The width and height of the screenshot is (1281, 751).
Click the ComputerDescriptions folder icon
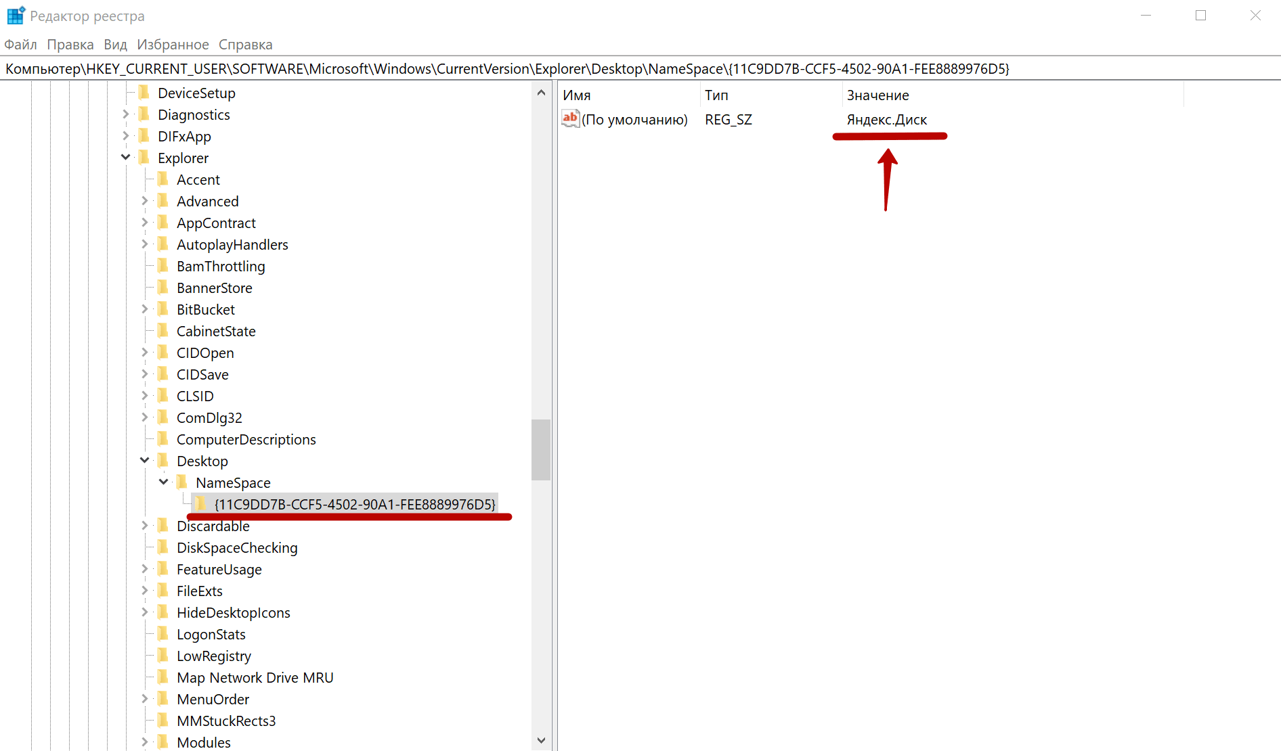coord(162,439)
